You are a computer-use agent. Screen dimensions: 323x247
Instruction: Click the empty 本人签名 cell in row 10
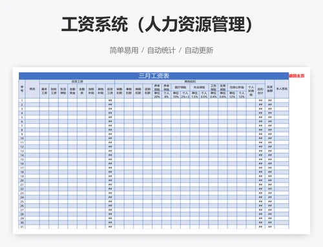pos(282,139)
